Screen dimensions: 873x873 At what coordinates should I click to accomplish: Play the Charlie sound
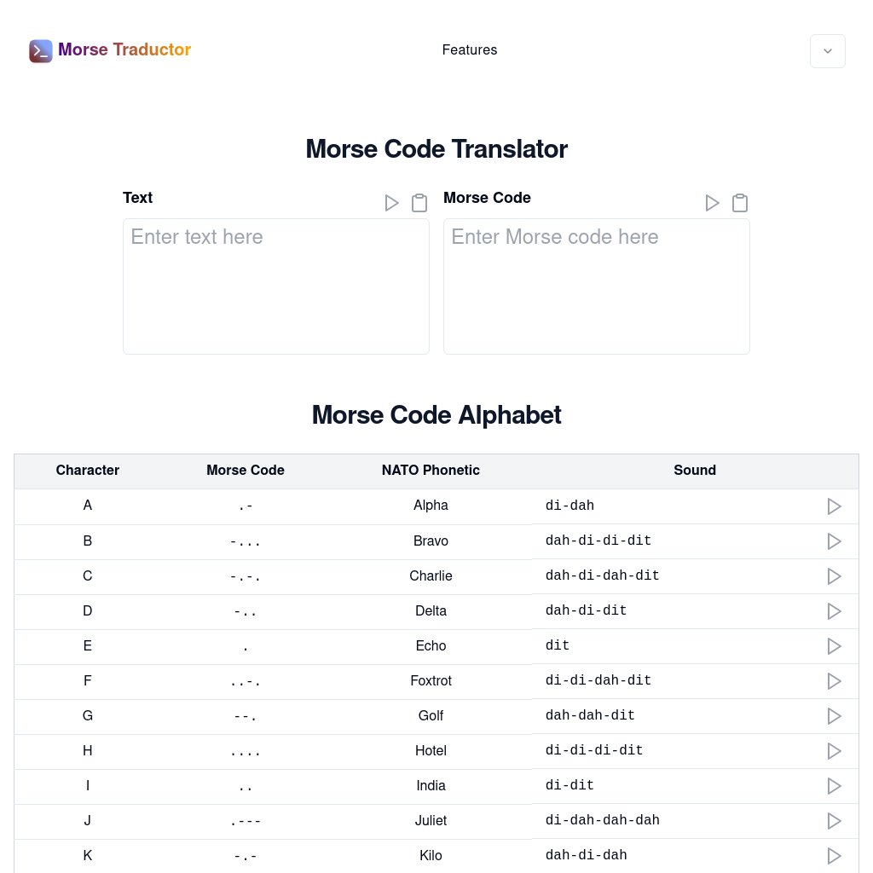pos(834,576)
